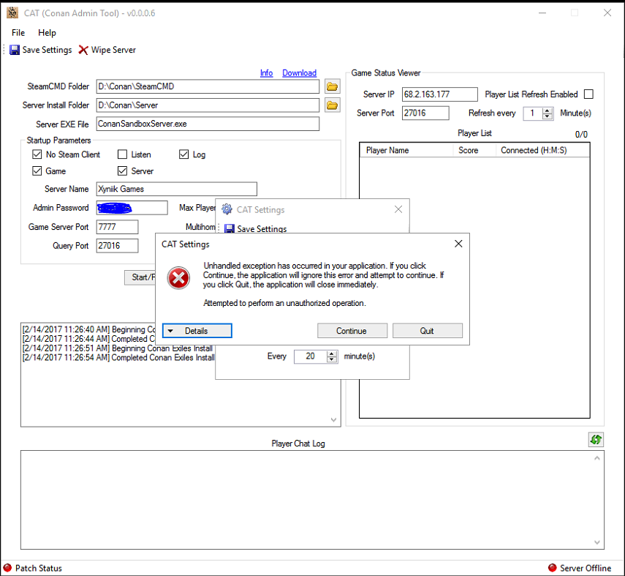Open the Download link
625x576 pixels.
[299, 73]
